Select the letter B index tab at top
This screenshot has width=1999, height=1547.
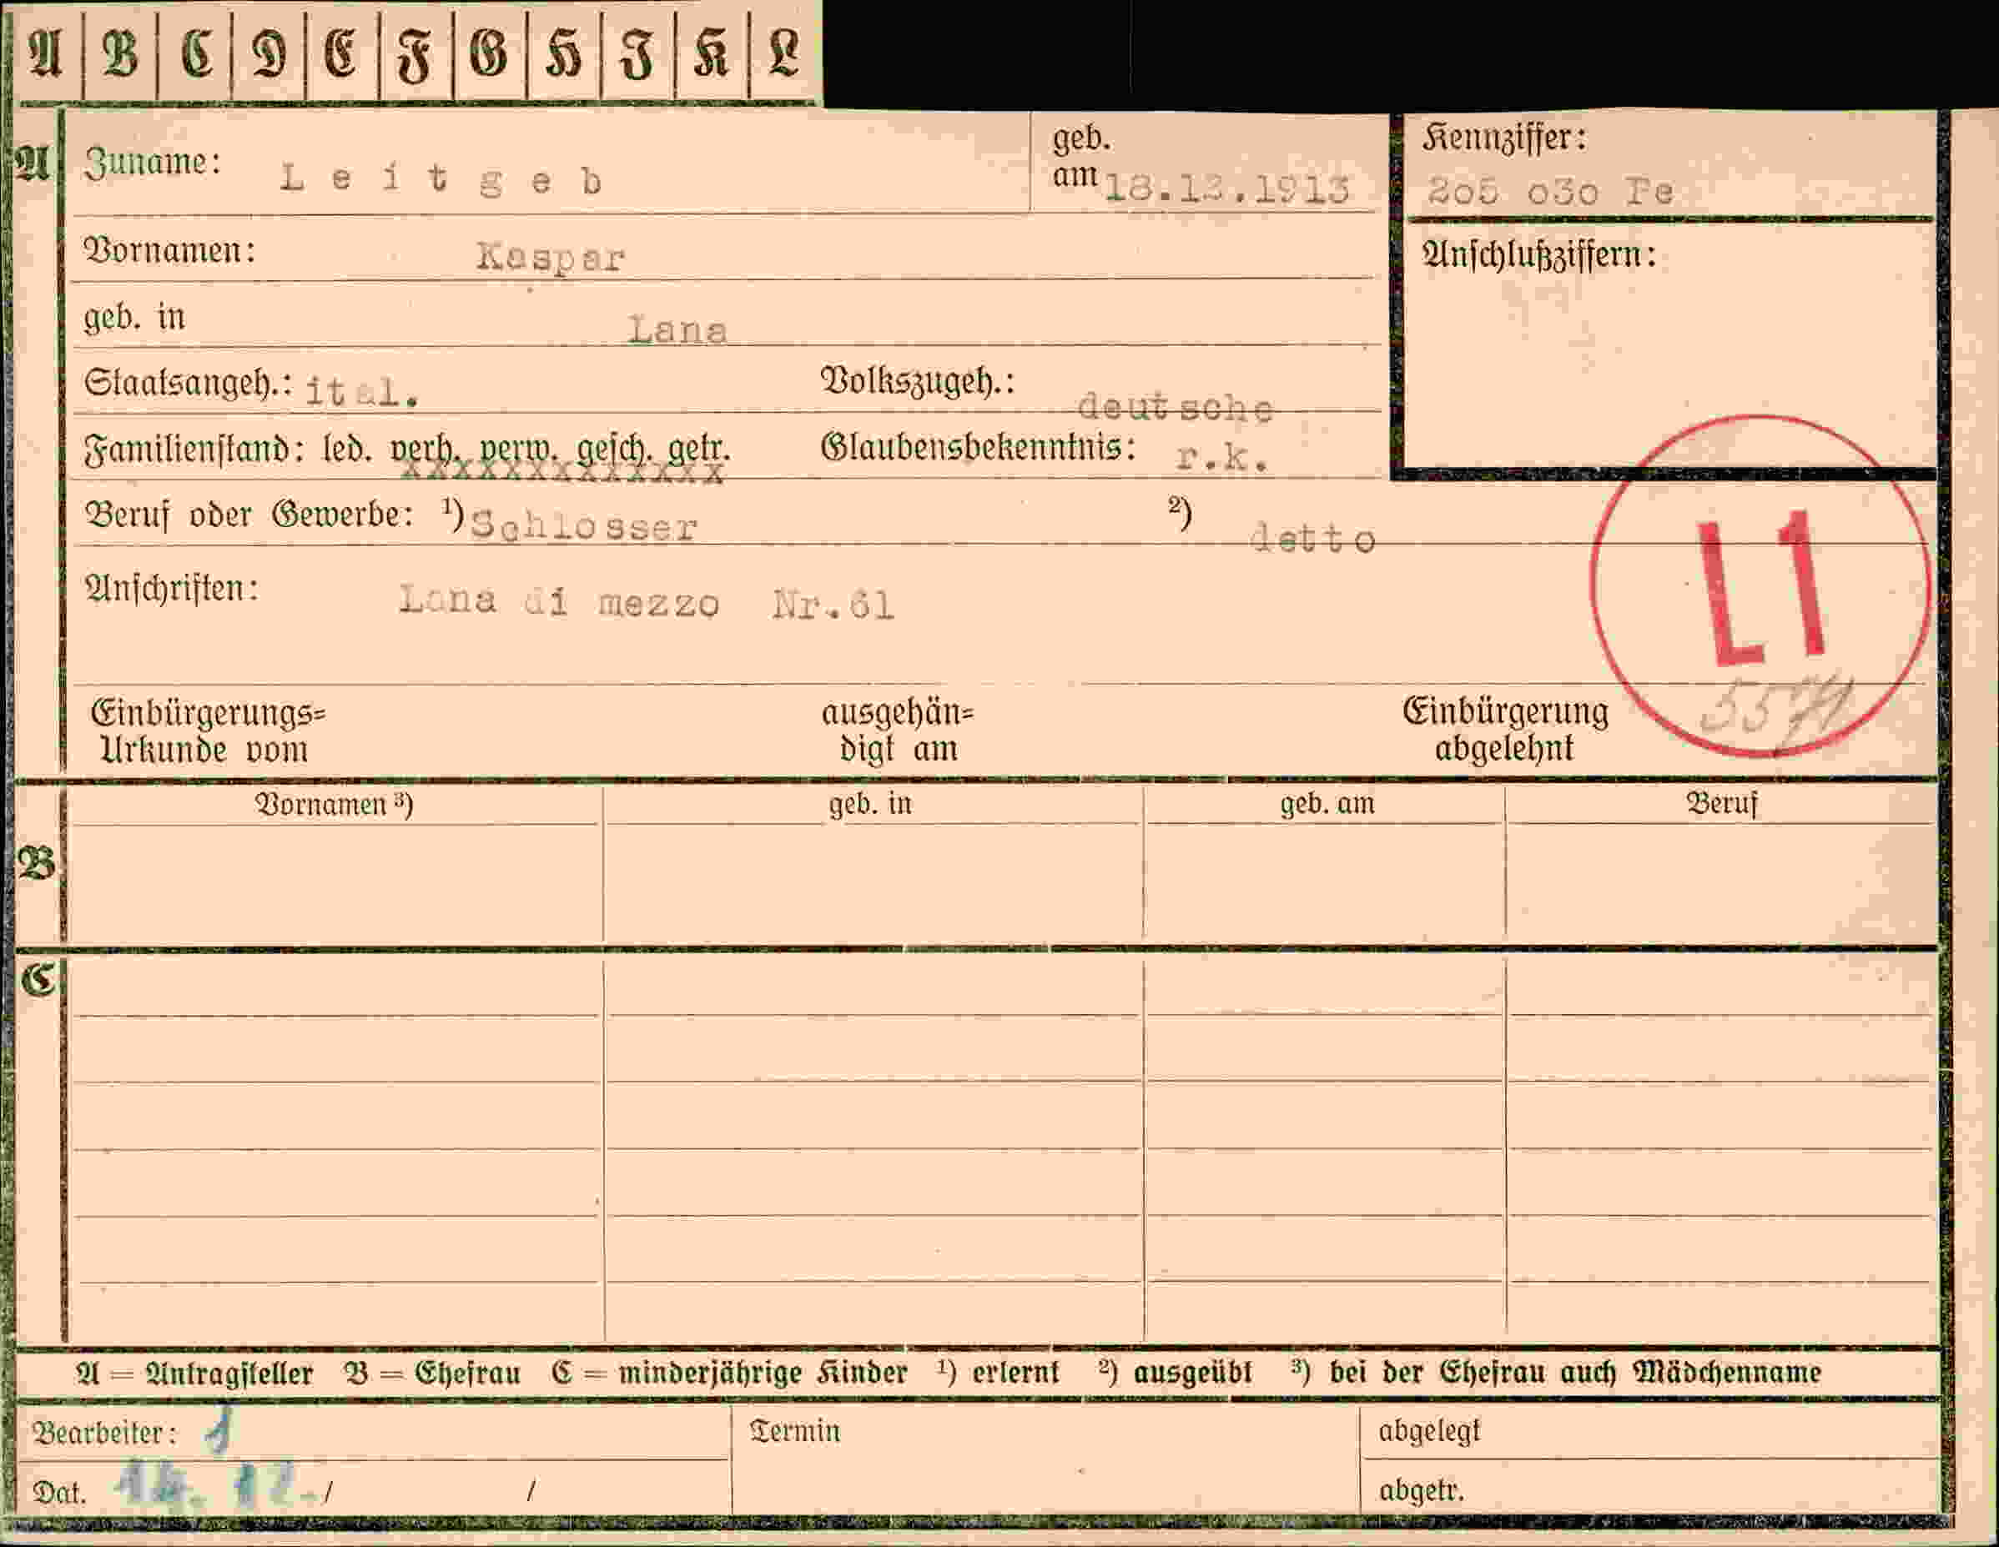click(x=120, y=53)
